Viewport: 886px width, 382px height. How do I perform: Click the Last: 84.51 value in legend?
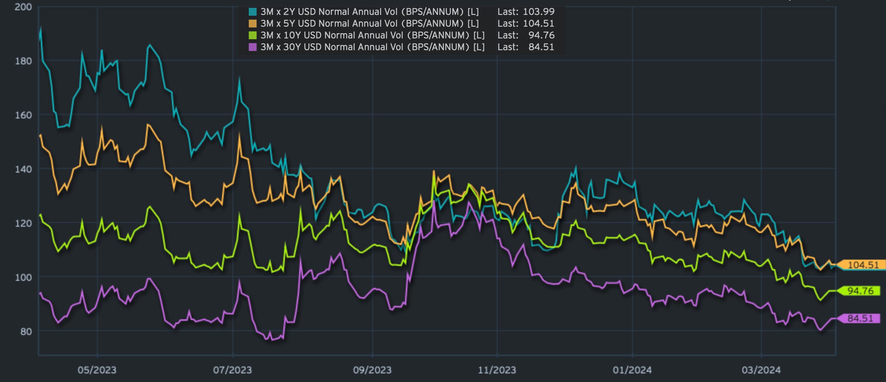point(526,47)
